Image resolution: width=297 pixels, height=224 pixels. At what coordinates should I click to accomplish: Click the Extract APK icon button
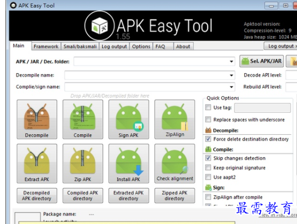coord(37,163)
